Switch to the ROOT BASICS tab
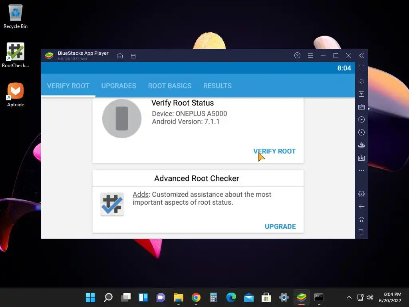 point(170,86)
